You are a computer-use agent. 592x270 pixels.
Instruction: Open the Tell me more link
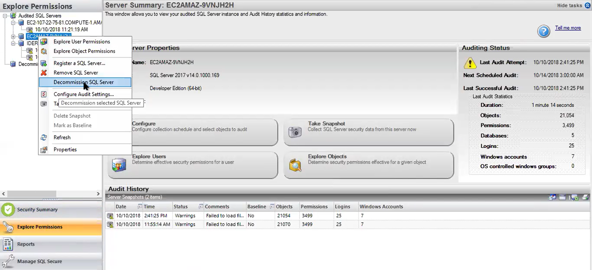pyautogui.click(x=568, y=28)
